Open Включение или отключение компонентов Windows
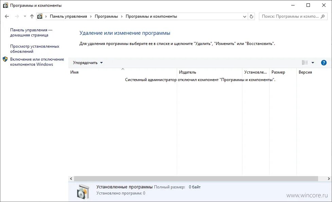This screenshot has width=332, height=202. tap(37, 62)
